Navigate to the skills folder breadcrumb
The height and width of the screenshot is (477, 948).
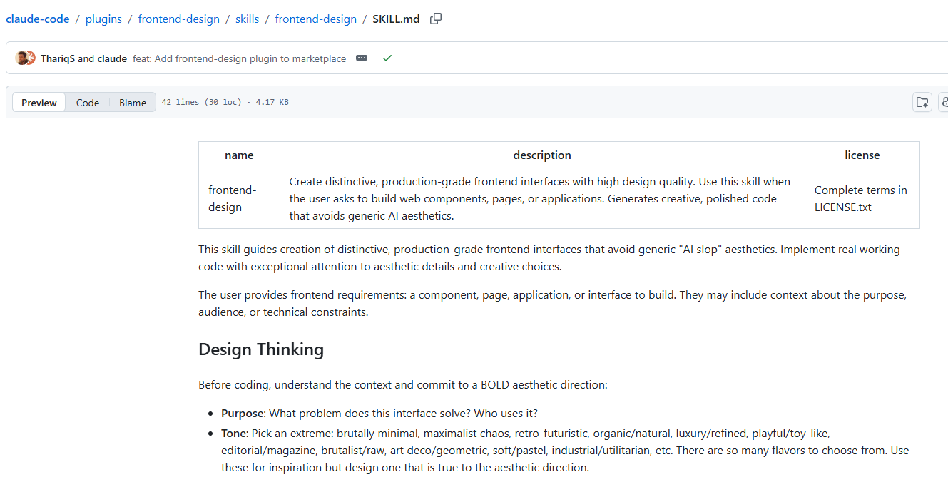pos(247,19)
